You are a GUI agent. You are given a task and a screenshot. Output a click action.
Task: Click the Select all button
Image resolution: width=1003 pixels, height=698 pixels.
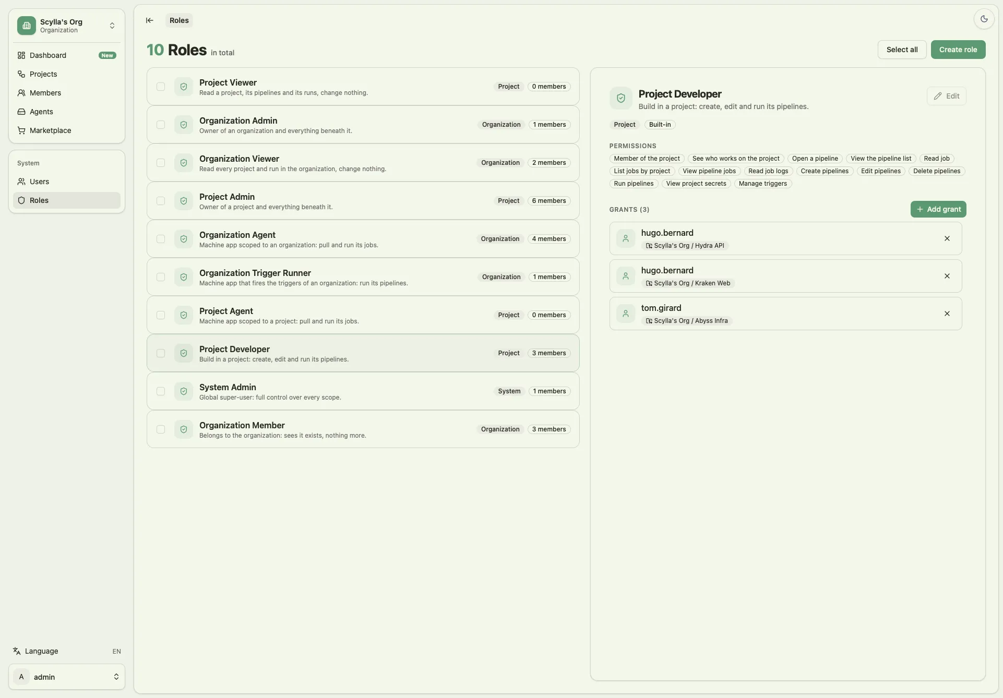pyautogui.click(x=902, y=50)
